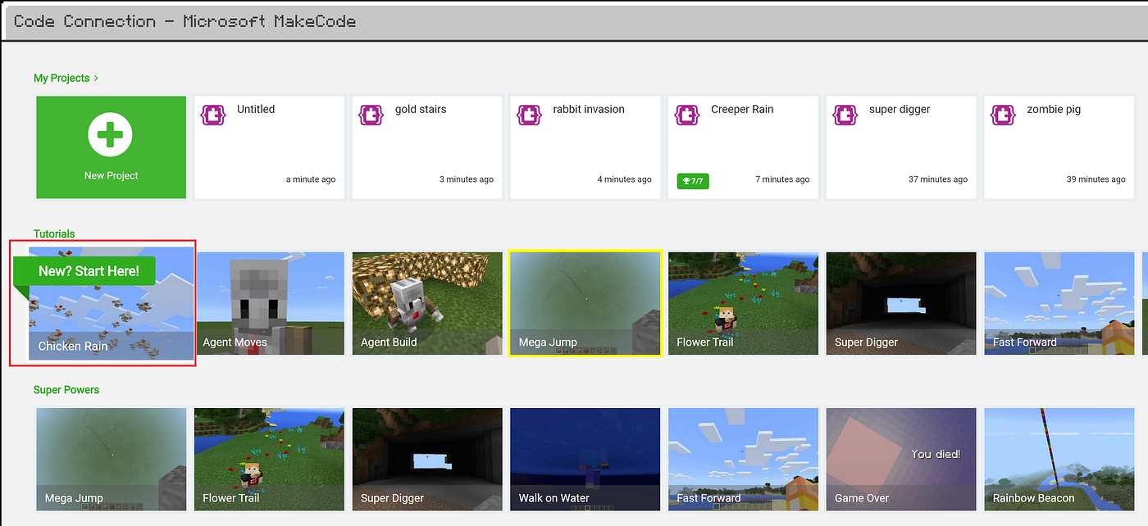Select the super digger project puzzle icon
The image size is (1148, 526).
(845, 115)
